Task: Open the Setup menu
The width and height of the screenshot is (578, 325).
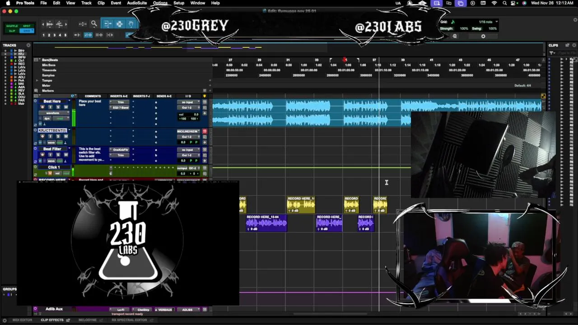Action: click(x=179, y=3)
